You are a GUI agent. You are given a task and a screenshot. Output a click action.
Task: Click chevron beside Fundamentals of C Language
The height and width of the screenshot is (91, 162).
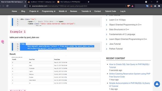point(107,34)
